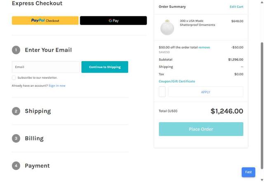This screenshot has height=182, width=264.
Task: Click the coupon code input box
Action: pyautogui.click(x=162, y=92)
